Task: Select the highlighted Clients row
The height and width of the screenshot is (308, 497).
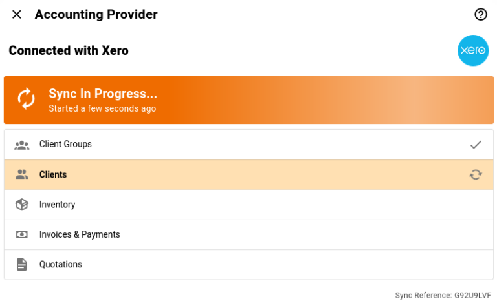Action: pos(248,174)
